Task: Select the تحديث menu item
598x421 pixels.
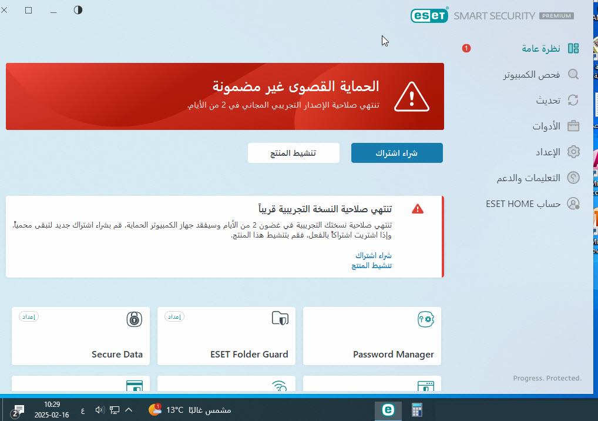Action: (x=548, y=100)
